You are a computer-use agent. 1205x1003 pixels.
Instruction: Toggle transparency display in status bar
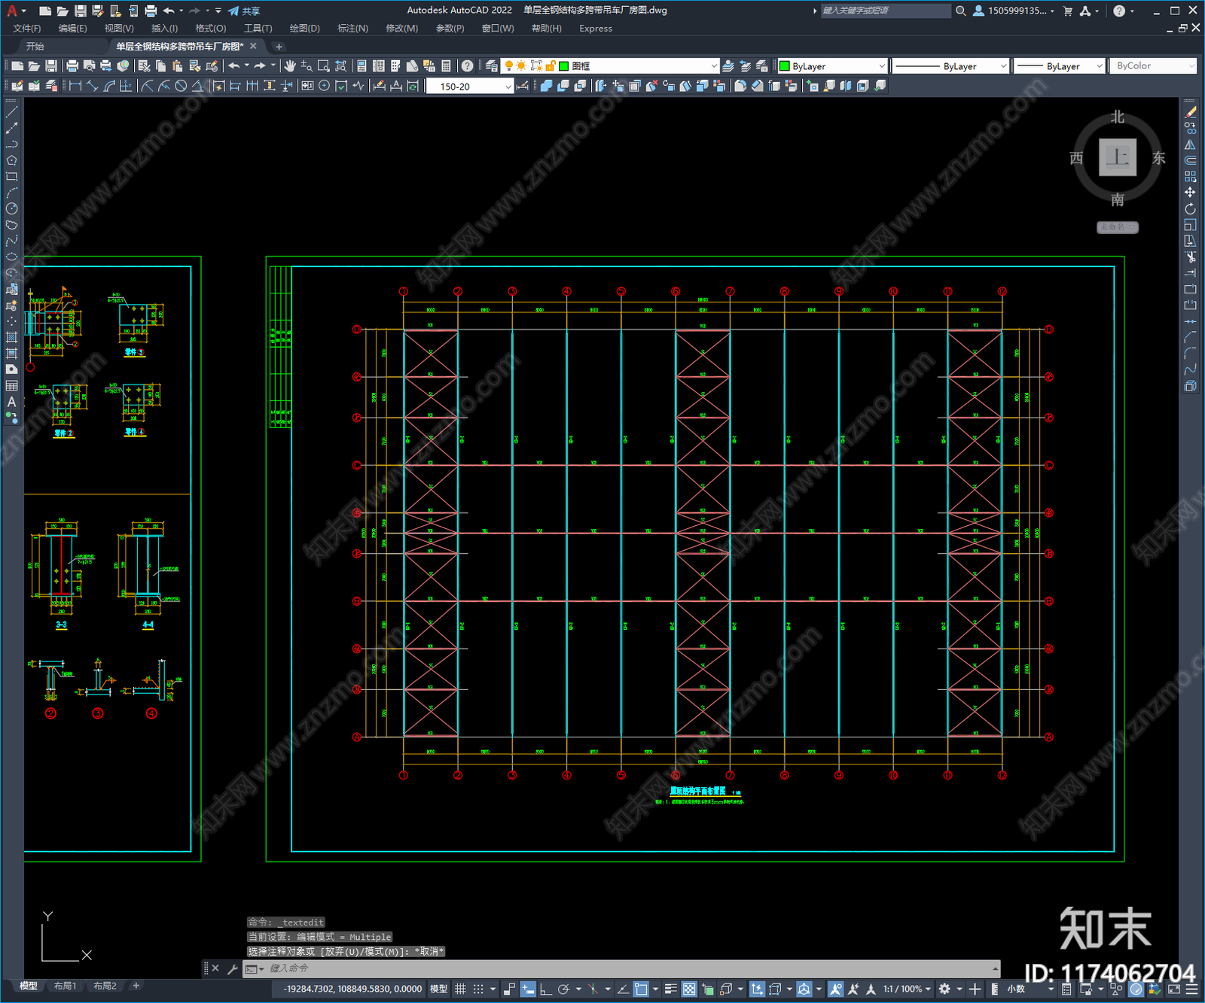pos(689,989)
